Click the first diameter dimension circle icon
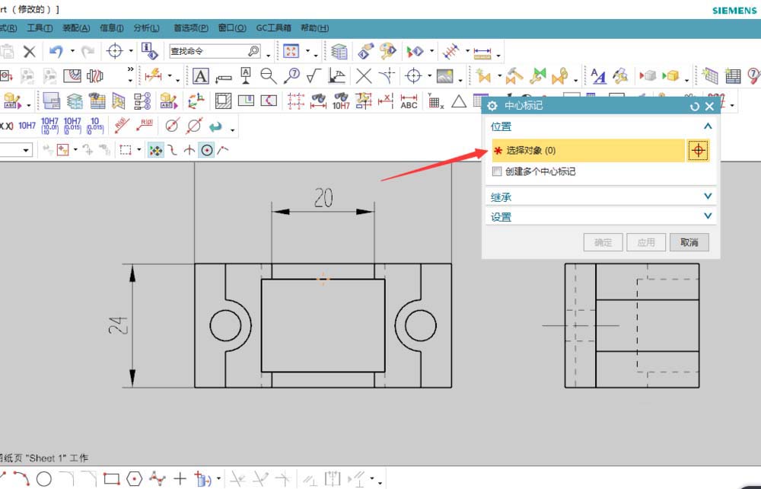The image size is (761, 489). pyautogui.click(x=172, y=125)
